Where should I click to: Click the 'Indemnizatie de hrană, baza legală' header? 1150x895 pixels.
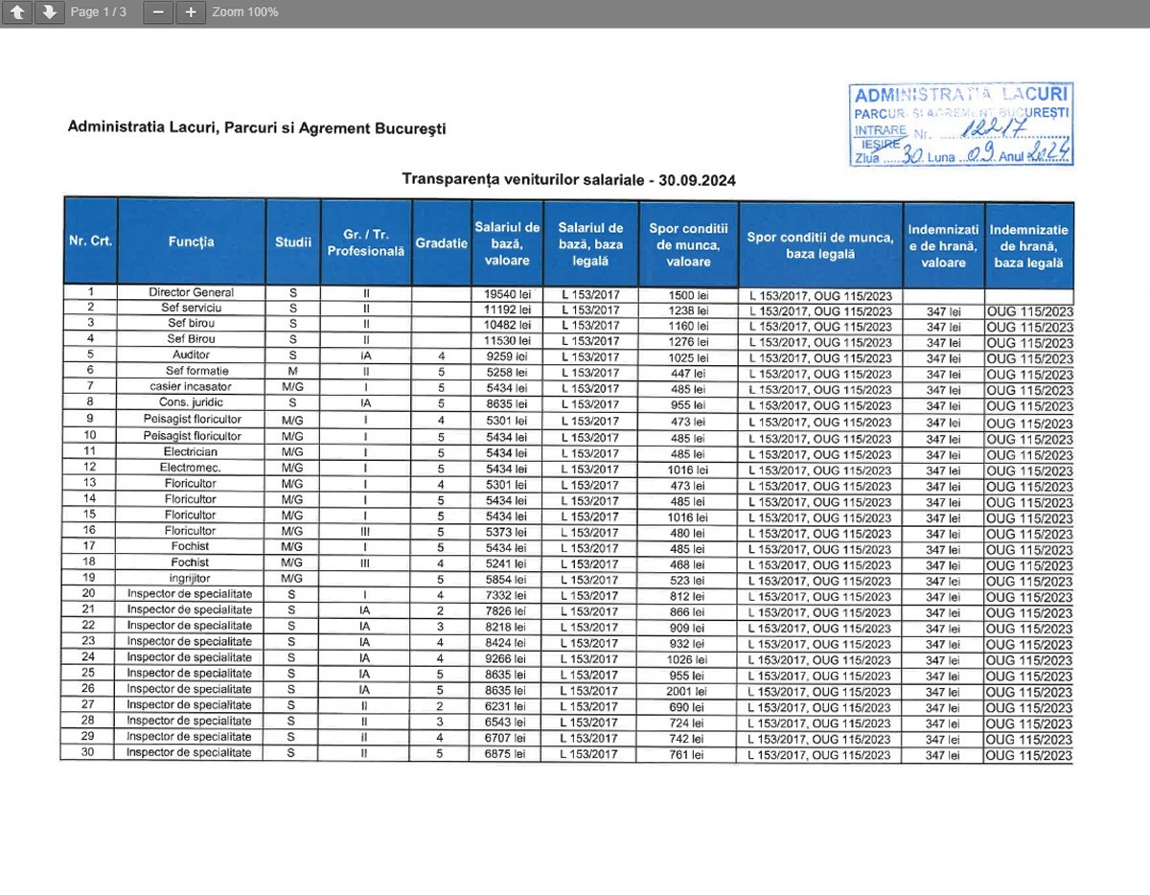pyautogui.click(x=1029, y=245)
